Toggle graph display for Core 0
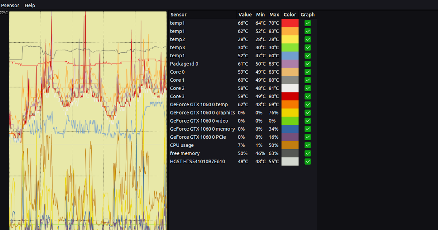The width and height of the screenshot is (438, 230). (x=308, y=72)
